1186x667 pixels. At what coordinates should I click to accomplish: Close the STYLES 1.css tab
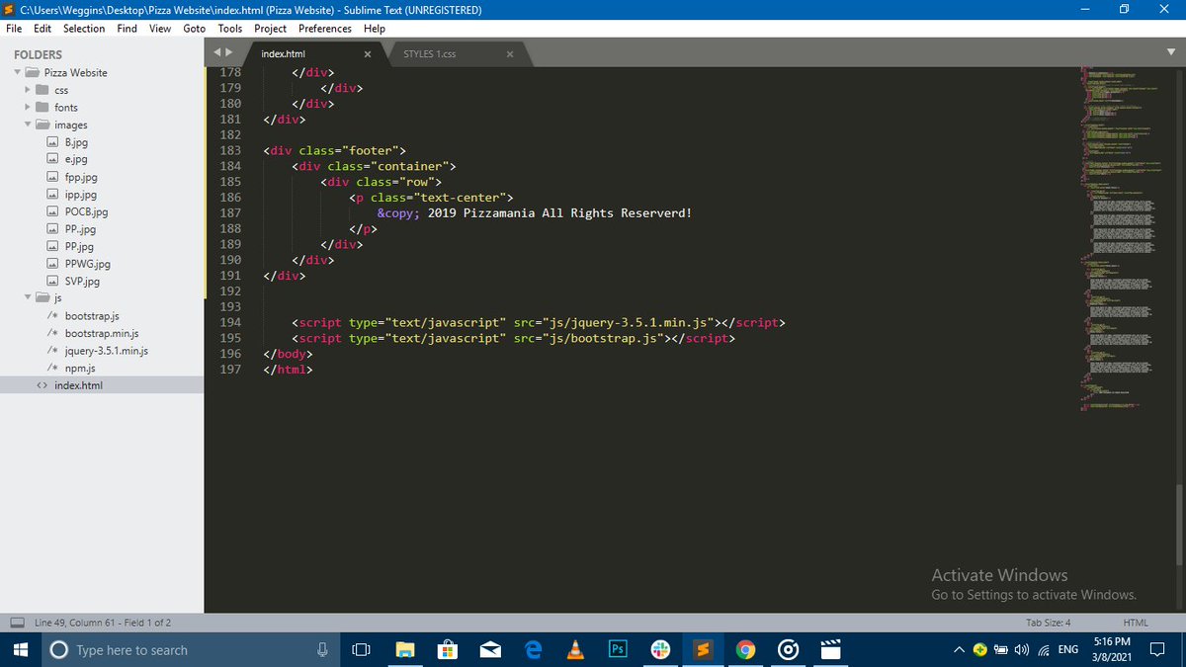510,53
